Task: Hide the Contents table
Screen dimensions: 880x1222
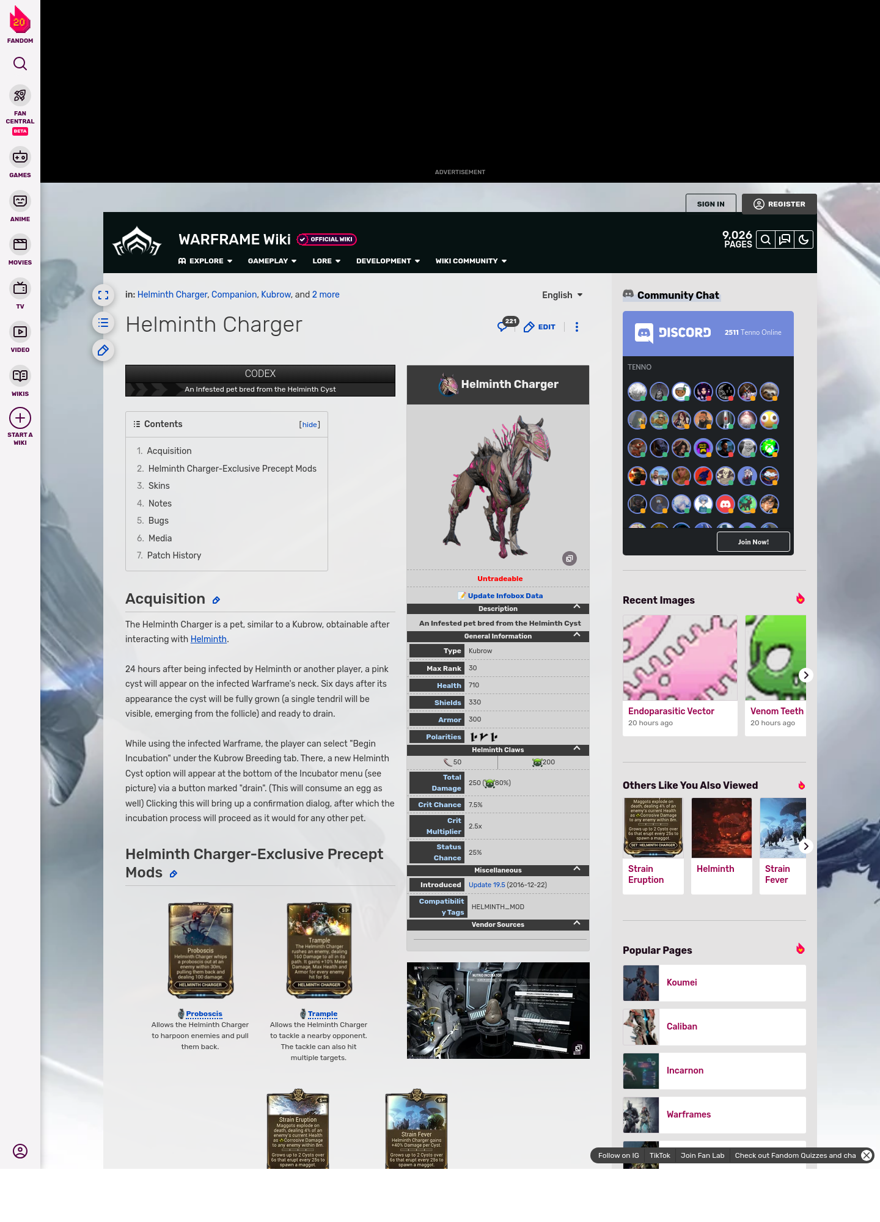Action: pos(310,425)
